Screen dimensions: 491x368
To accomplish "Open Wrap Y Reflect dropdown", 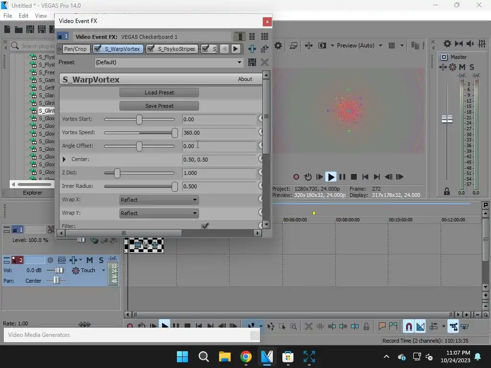I will tap(159, 213).
